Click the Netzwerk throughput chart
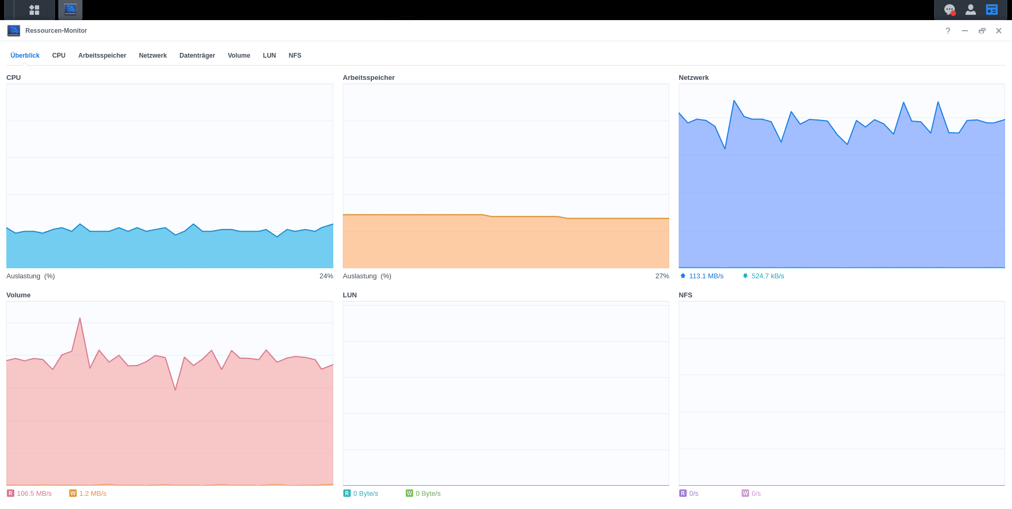1012x509 pixels. 842,176
